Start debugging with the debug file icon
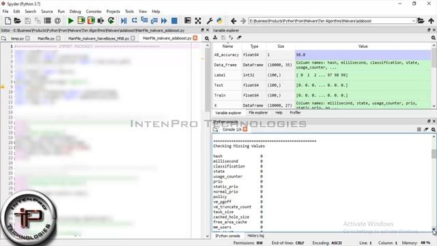 (124, 20)
